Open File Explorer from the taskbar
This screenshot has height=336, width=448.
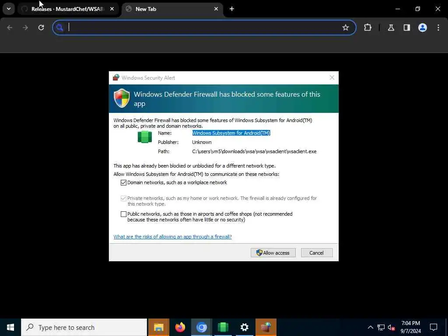tap(159, 327)
